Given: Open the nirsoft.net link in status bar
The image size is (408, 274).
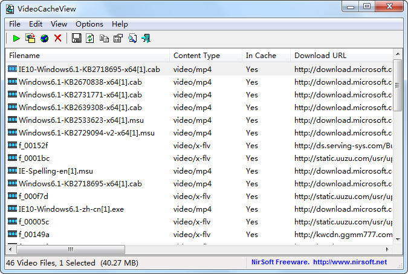Looking at the screenshot, I should click(350, 262).
